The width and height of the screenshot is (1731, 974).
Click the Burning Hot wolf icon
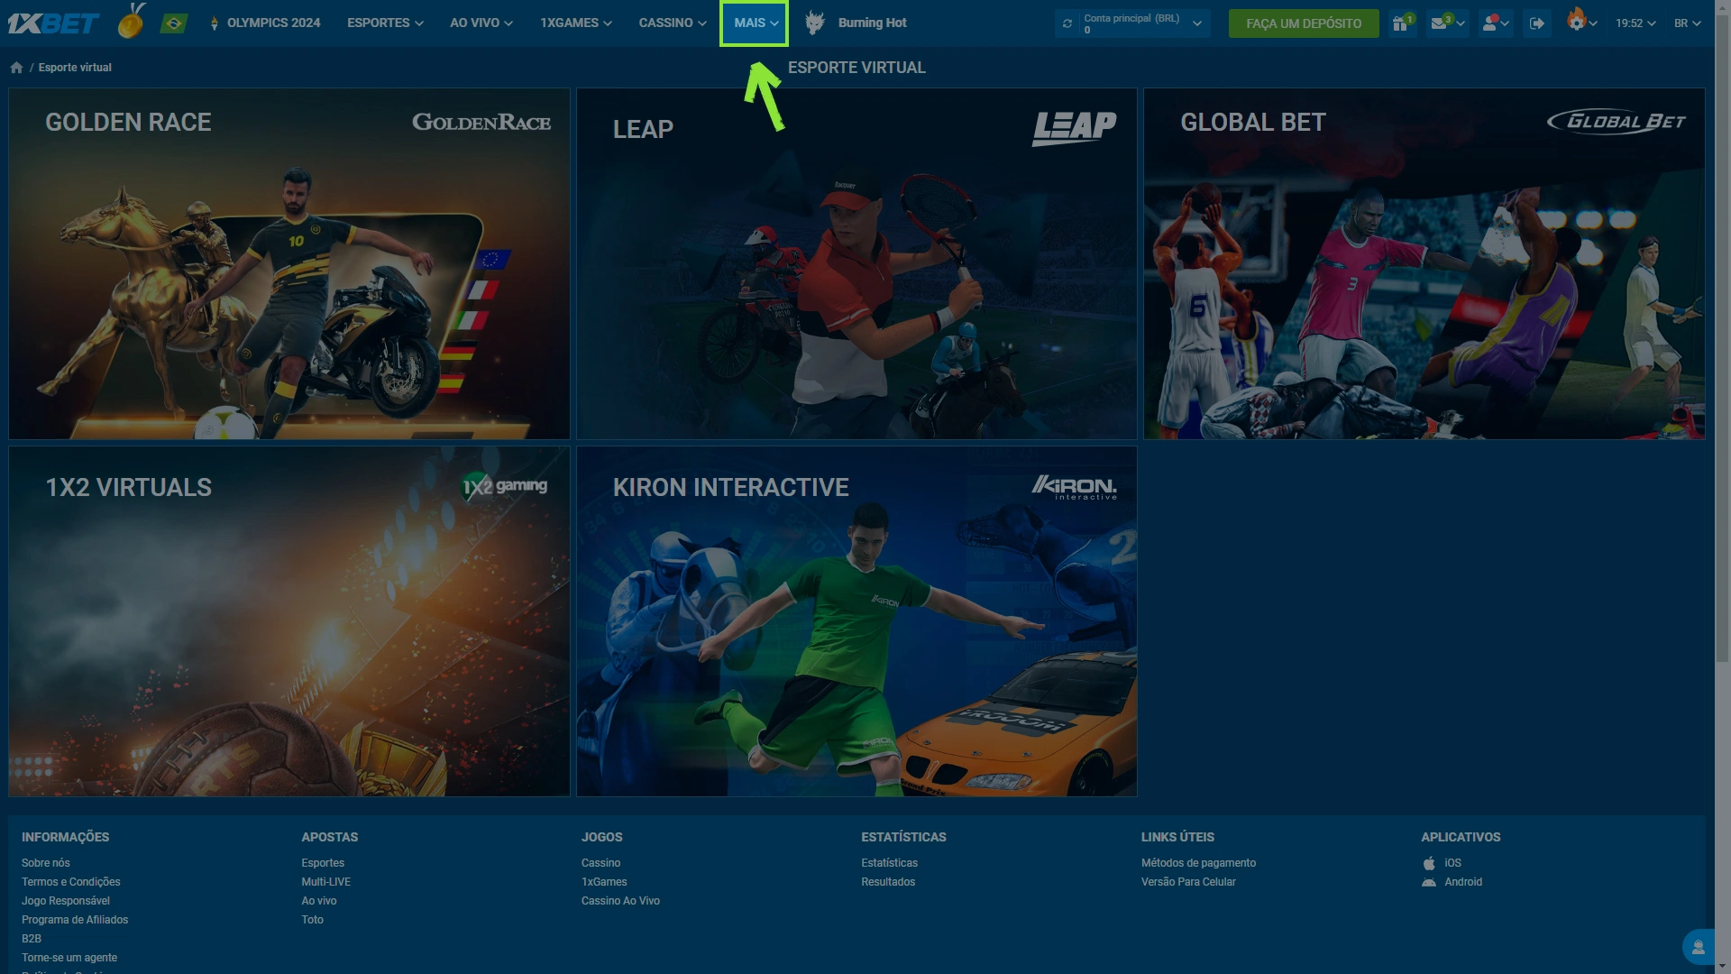tap(814, 23)
